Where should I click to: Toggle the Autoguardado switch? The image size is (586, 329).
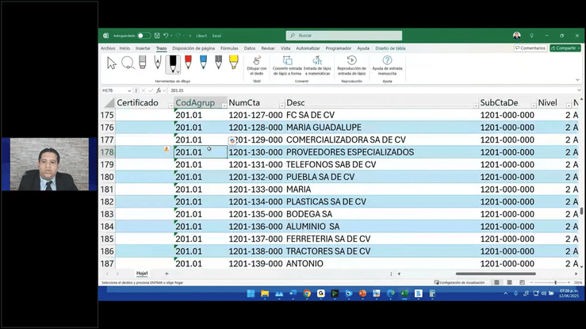pos(144,36)
